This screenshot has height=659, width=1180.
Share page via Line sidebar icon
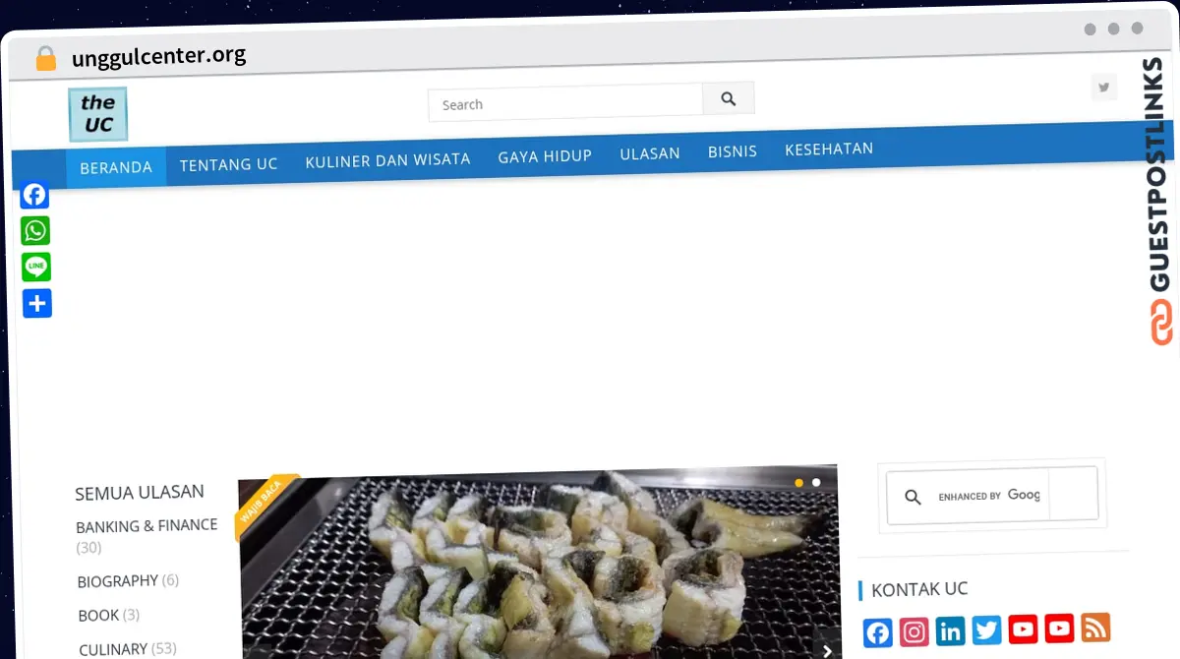click(36, 267)
